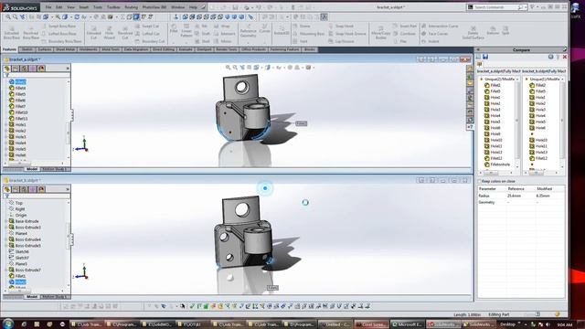Click the Reference Geometry tool
The image size is (585, 329).
[248, 30]
